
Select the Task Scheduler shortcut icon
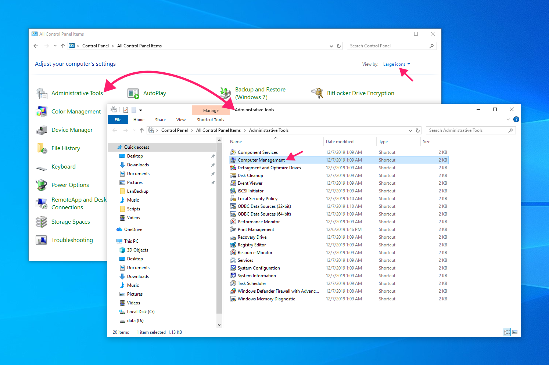pos(233,283)
